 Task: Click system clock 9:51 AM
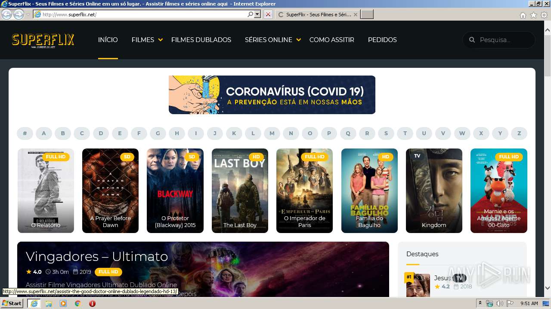tap(529, 303)
